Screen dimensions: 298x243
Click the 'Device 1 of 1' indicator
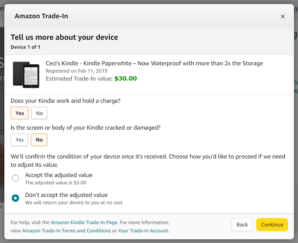click(x=25, y=47)
